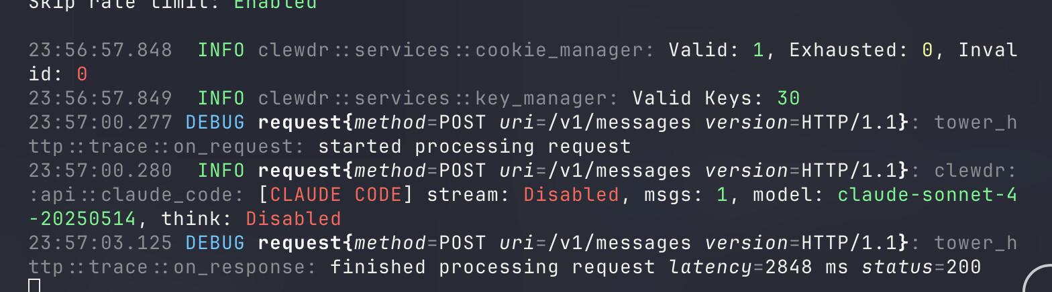Click the red Disabled value after stream
Image resolution: width=1052 pixels, height=292 pixels.
(x=571, y=195)
